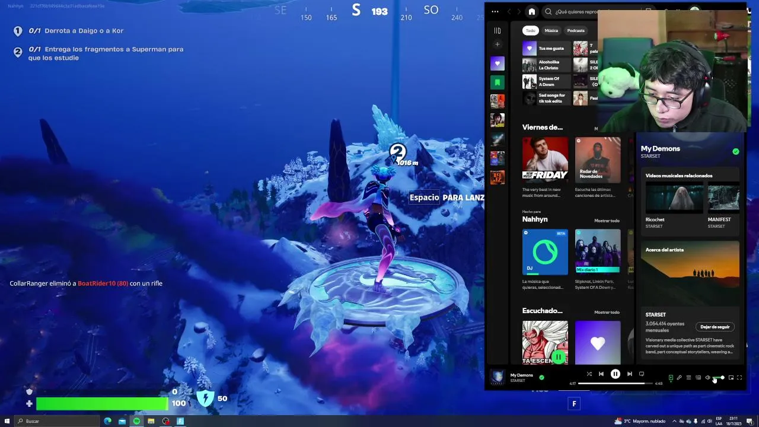The image size is (759, 427).
Task: Enter full screen mode in Spotify
Action: [739, 378]
